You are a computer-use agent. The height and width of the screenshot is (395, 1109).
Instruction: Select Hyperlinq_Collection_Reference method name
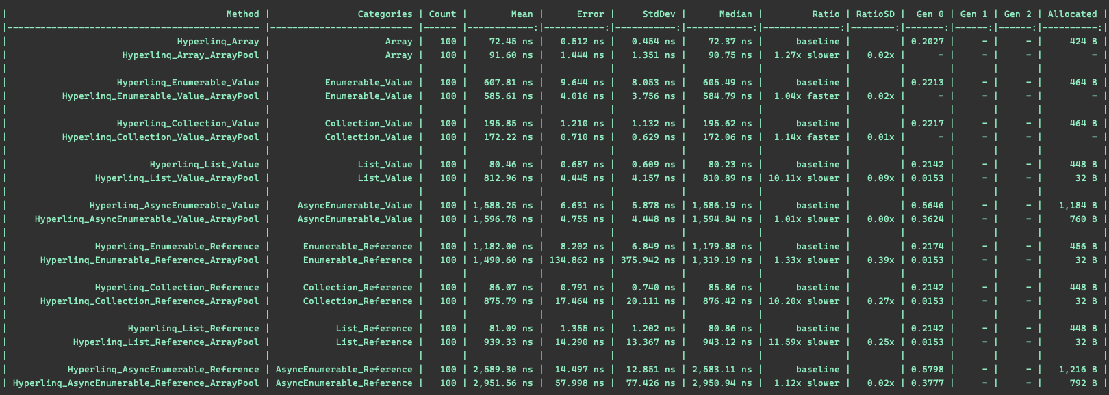tap(177, 287)
